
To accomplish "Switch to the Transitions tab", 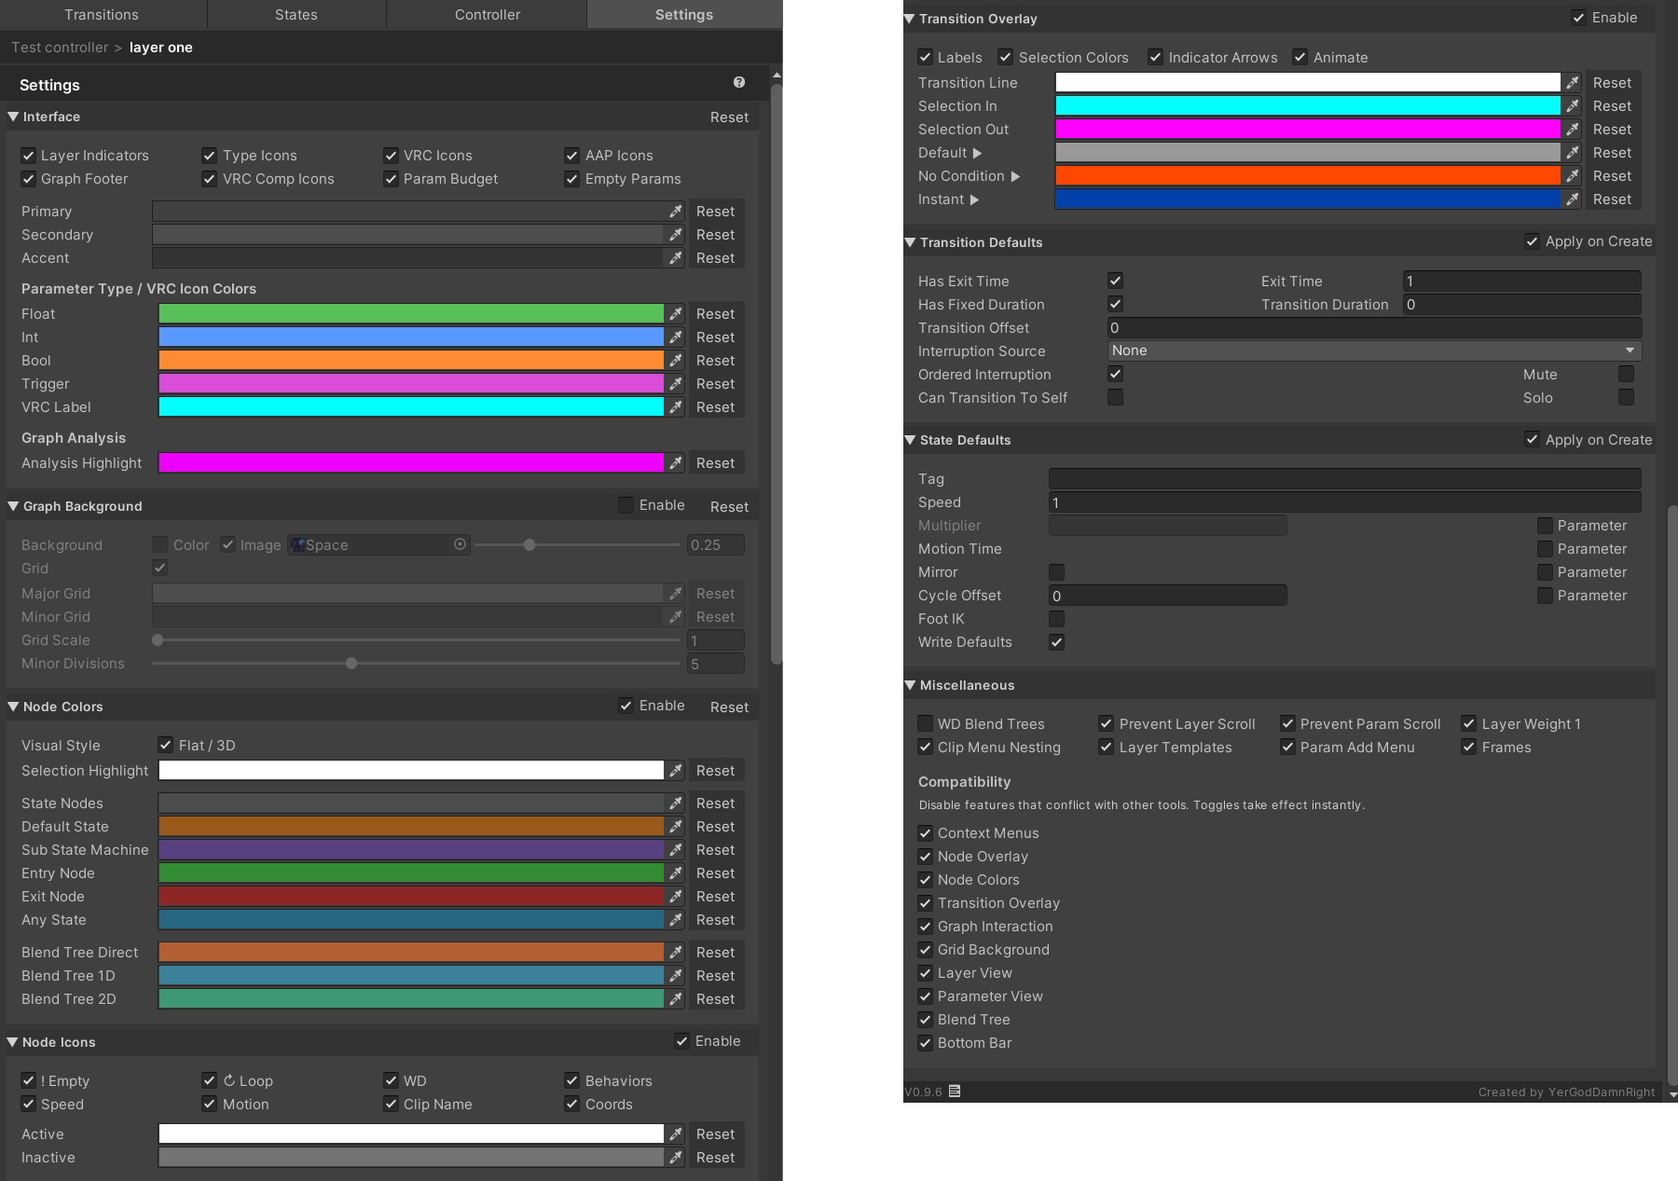I will 102,15.
